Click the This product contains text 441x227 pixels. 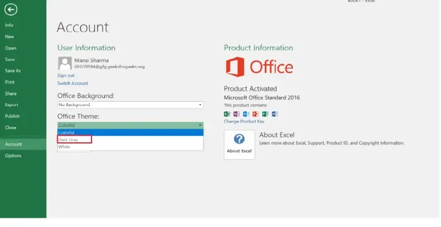pyautogui.click(x=245, y=105)
